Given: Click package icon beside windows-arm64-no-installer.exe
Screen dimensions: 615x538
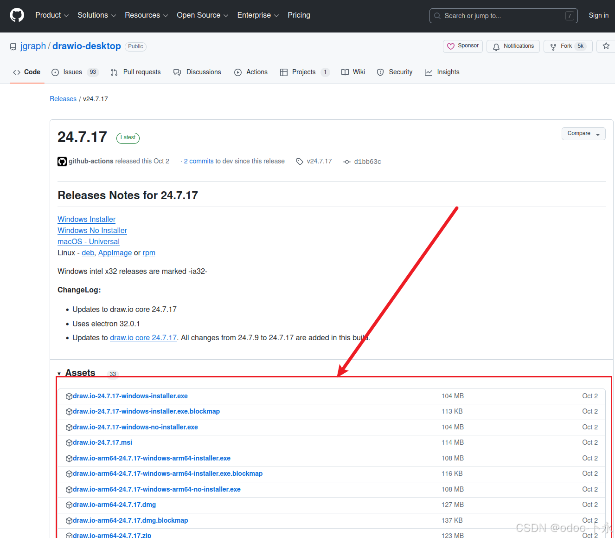Looking at the screenshot, I should click(x=69, y=490).
